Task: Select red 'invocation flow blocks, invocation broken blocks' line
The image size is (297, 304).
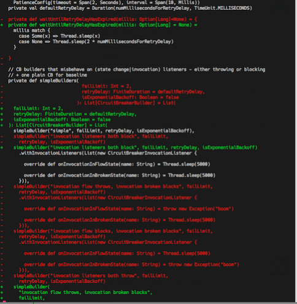Action: (x=113, y=231)
